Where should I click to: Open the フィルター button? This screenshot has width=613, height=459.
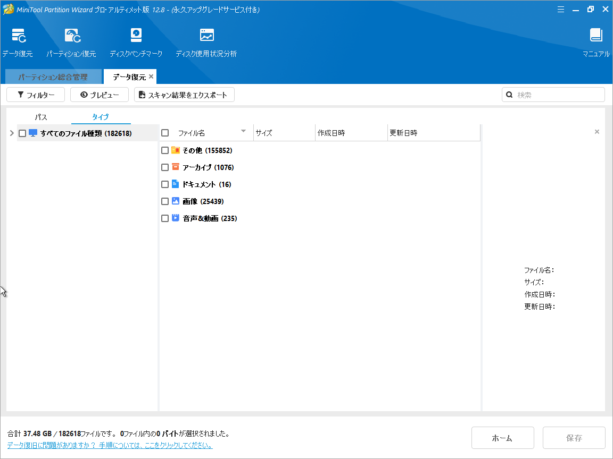pyautogui.click(x=36, y=95)
